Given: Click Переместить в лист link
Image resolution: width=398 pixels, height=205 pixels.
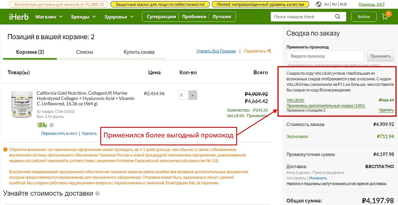Looking at the screenshot, I should click(x=59, y=133).
